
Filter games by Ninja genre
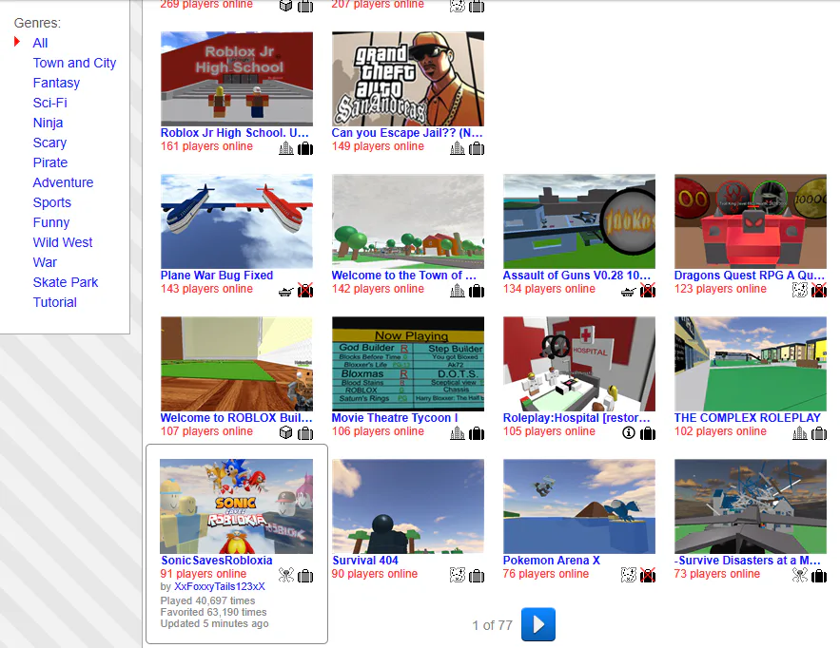48,124
